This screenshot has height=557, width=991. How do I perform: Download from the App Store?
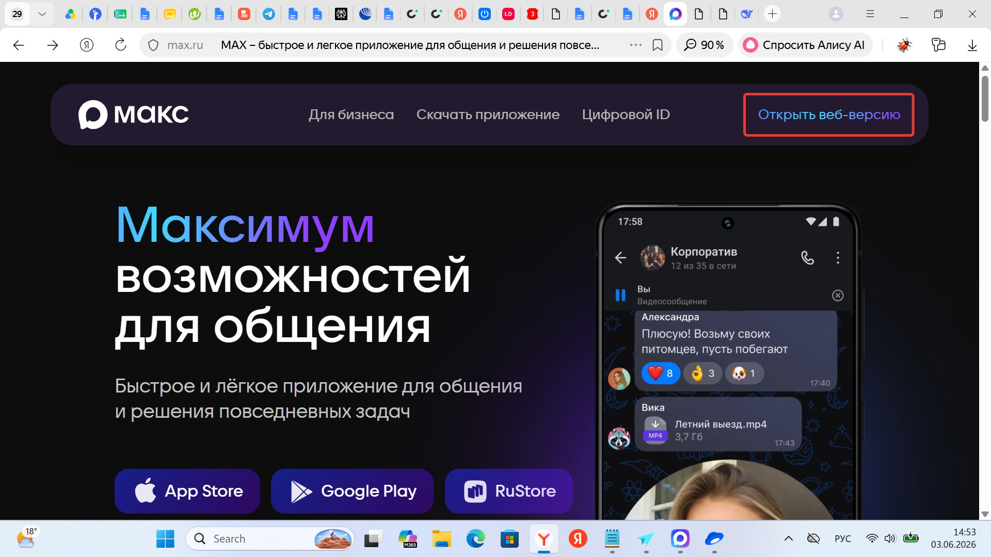pyautogui.click(x=187, y=491)
